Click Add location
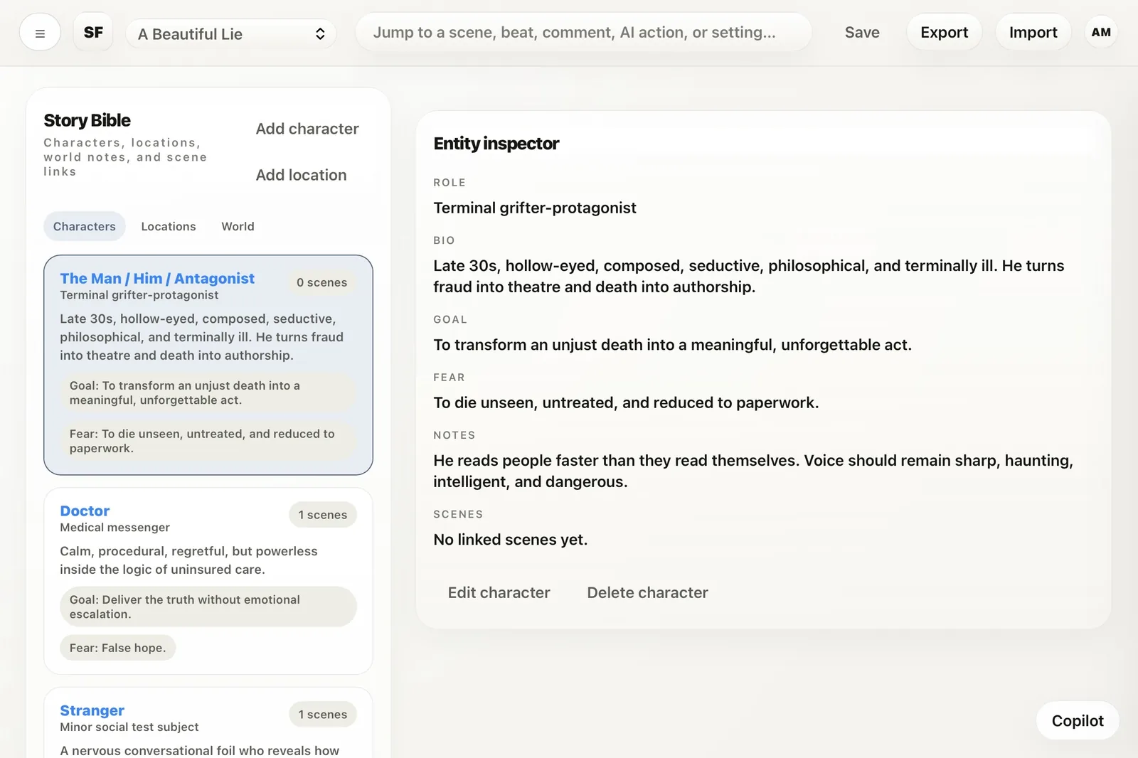 [x=302, y=175]
